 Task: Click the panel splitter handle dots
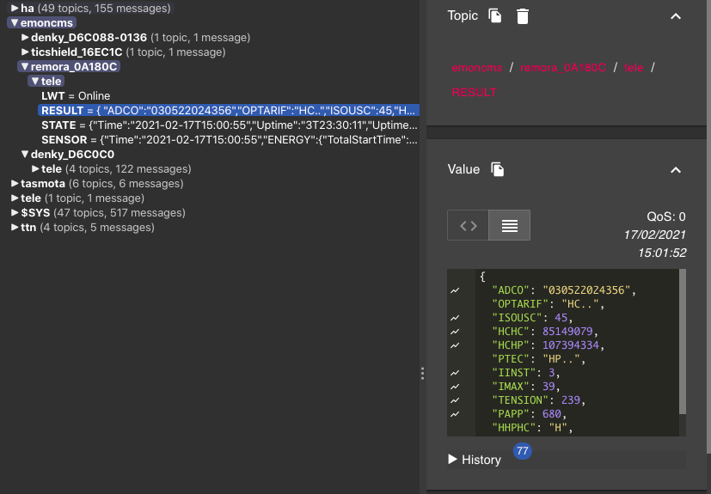tap(423, 374)
